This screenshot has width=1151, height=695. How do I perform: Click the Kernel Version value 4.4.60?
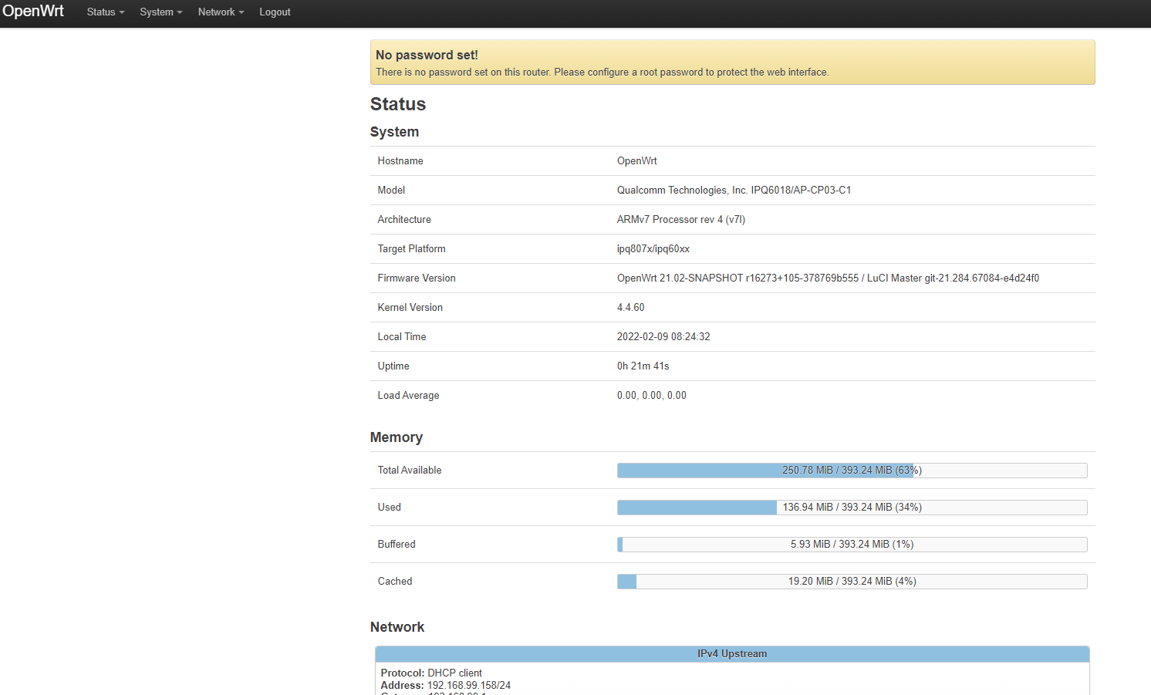coord(630,308)
